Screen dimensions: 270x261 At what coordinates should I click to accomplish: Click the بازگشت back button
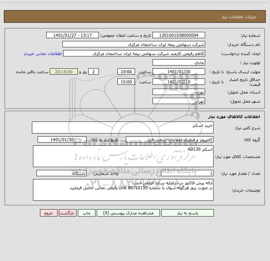coord(67,213)
